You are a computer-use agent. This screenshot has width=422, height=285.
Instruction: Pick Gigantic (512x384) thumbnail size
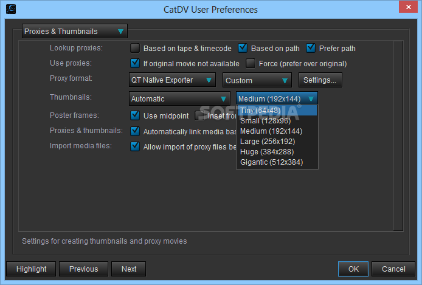click(x=277, y=162)
